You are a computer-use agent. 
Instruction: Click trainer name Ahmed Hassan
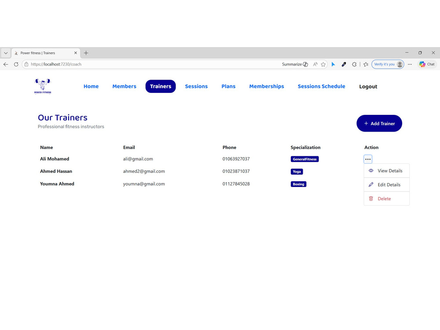pyautogui.click(x=56, y=171)
